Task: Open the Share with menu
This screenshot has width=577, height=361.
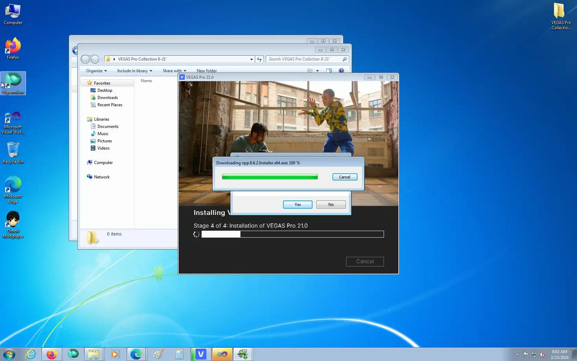Action: [174, 71]
